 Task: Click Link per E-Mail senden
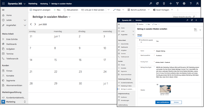pos(93,10)
